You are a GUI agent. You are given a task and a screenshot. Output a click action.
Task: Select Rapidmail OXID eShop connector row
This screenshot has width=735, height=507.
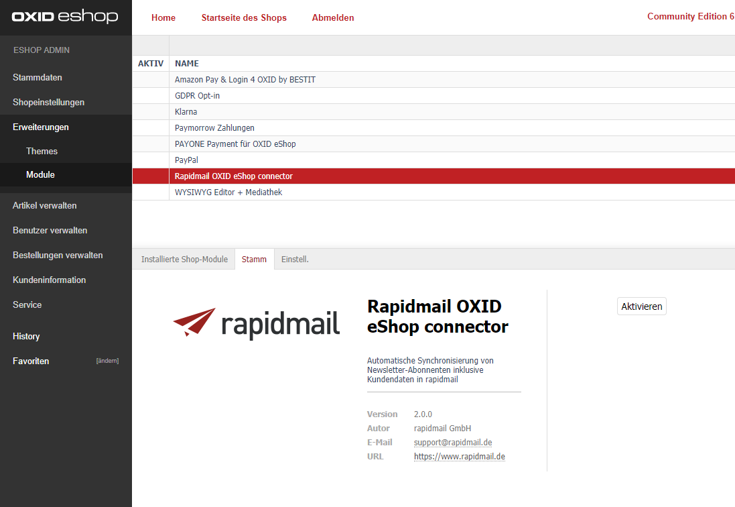click(x=433, y=176)
